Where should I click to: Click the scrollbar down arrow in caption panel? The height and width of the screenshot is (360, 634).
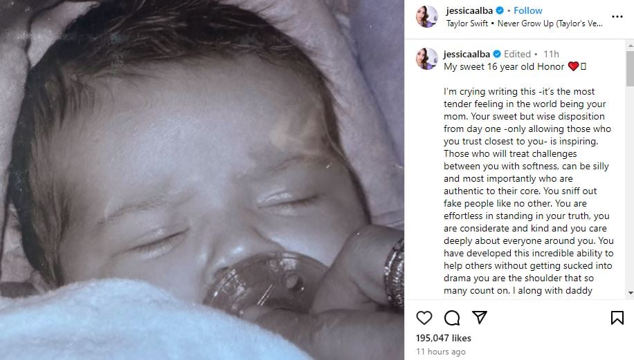[x=631, y=293]
